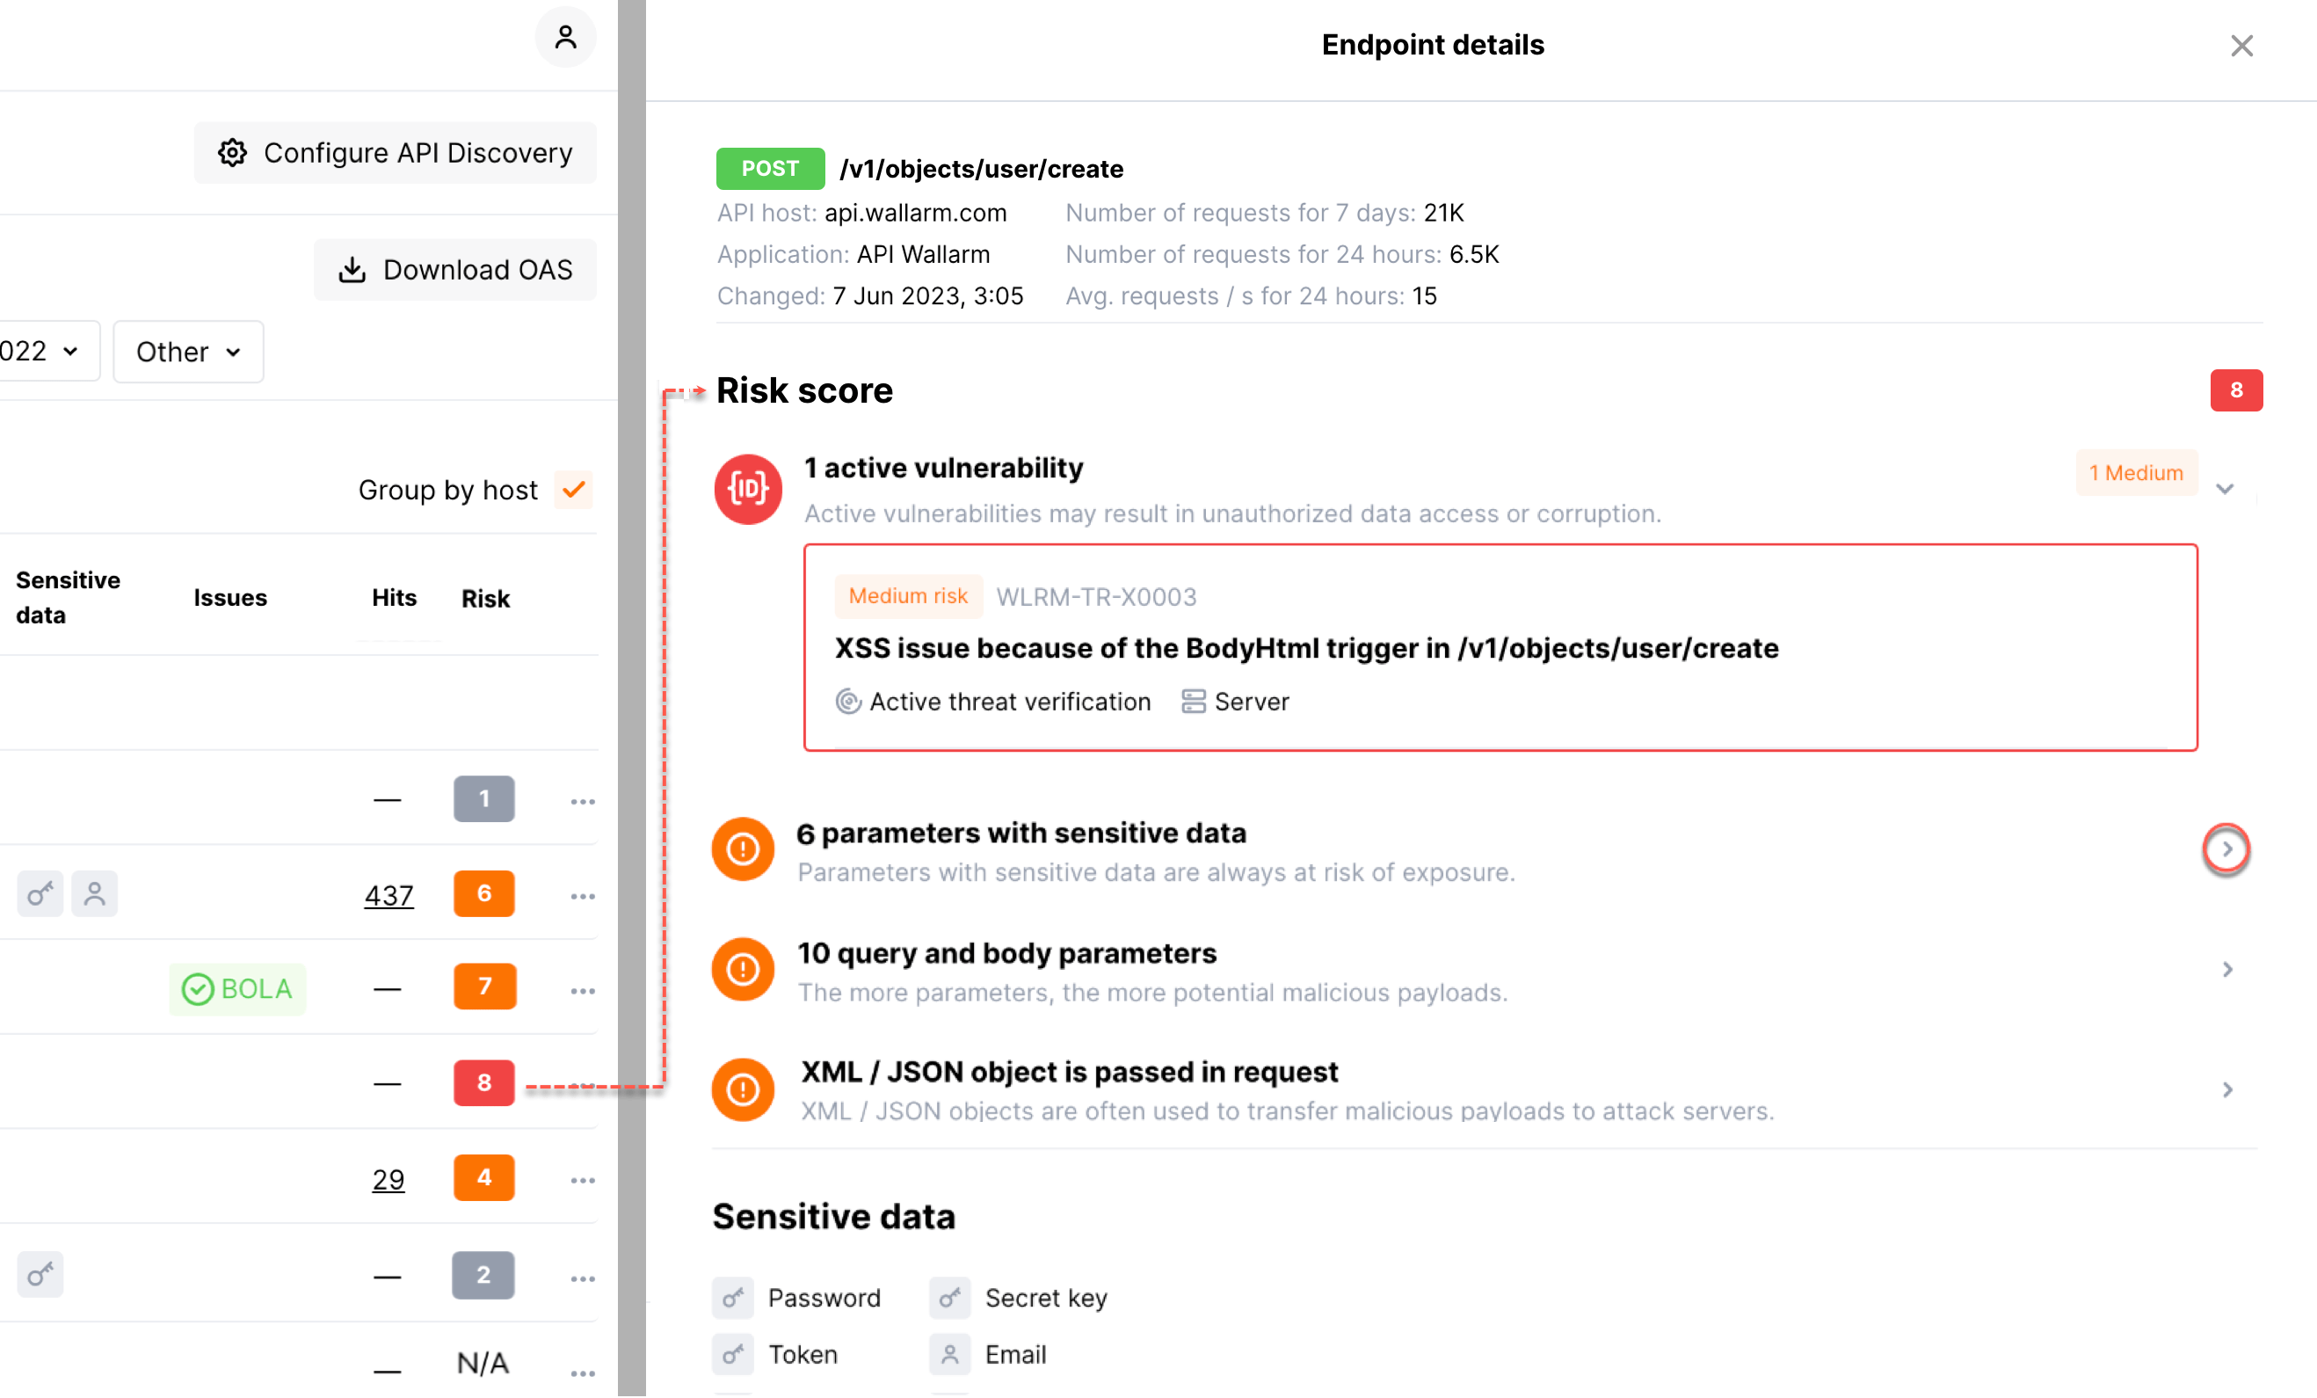Screen dimensions: 2317x1398
Task: Click the Password key icon under Sensitive data
Action: 732,1298
